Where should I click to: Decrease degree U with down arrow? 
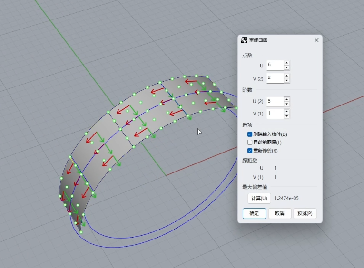[286, 104]
